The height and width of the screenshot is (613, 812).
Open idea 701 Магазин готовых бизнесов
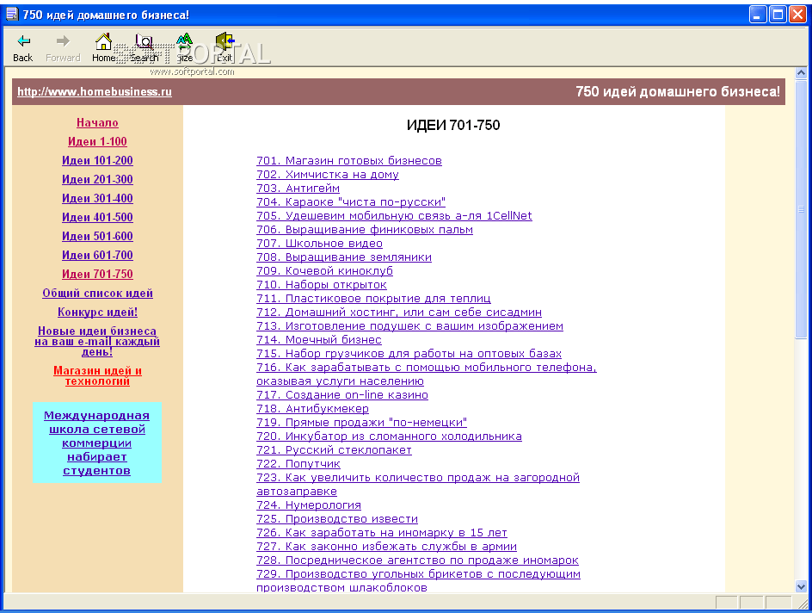(x=349, y=161)
